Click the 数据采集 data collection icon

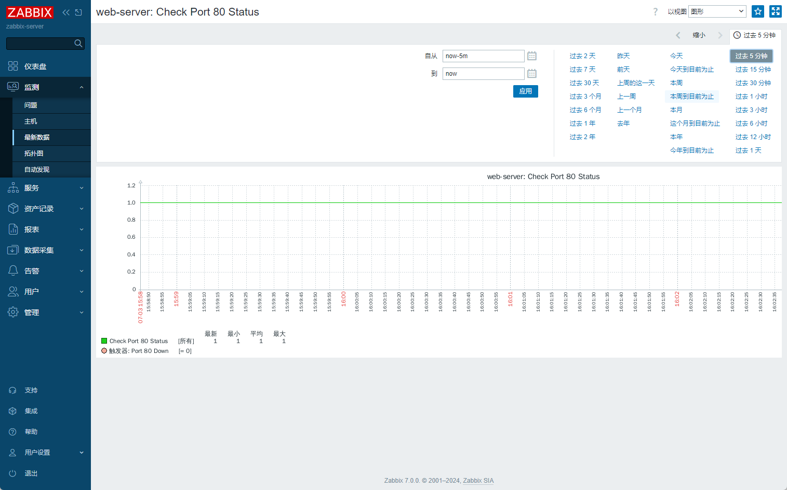[x=13, y=250]
